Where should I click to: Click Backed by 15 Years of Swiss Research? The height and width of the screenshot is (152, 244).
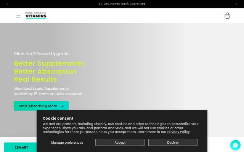48,94
